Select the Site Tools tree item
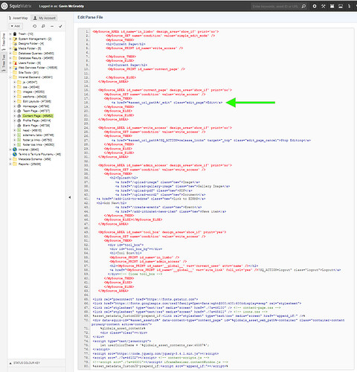The height and width of the screenshot is (372, 357). point(28,72)
